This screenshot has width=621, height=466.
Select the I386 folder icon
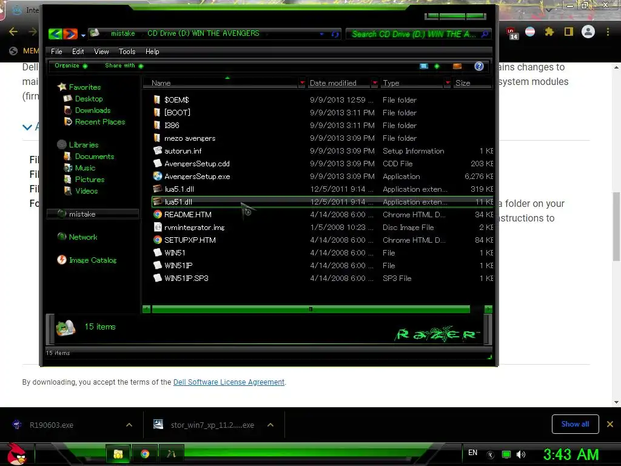point(157,125)
